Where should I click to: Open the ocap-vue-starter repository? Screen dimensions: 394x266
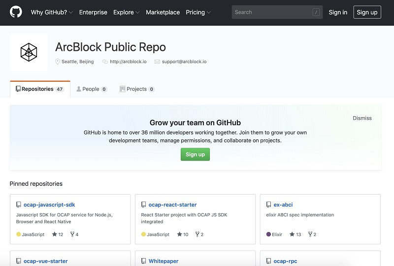(46, 261)
